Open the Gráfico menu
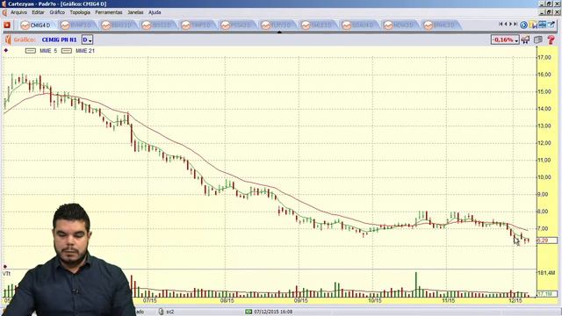This screenshot has width=562, height=316. click(57, 12)
